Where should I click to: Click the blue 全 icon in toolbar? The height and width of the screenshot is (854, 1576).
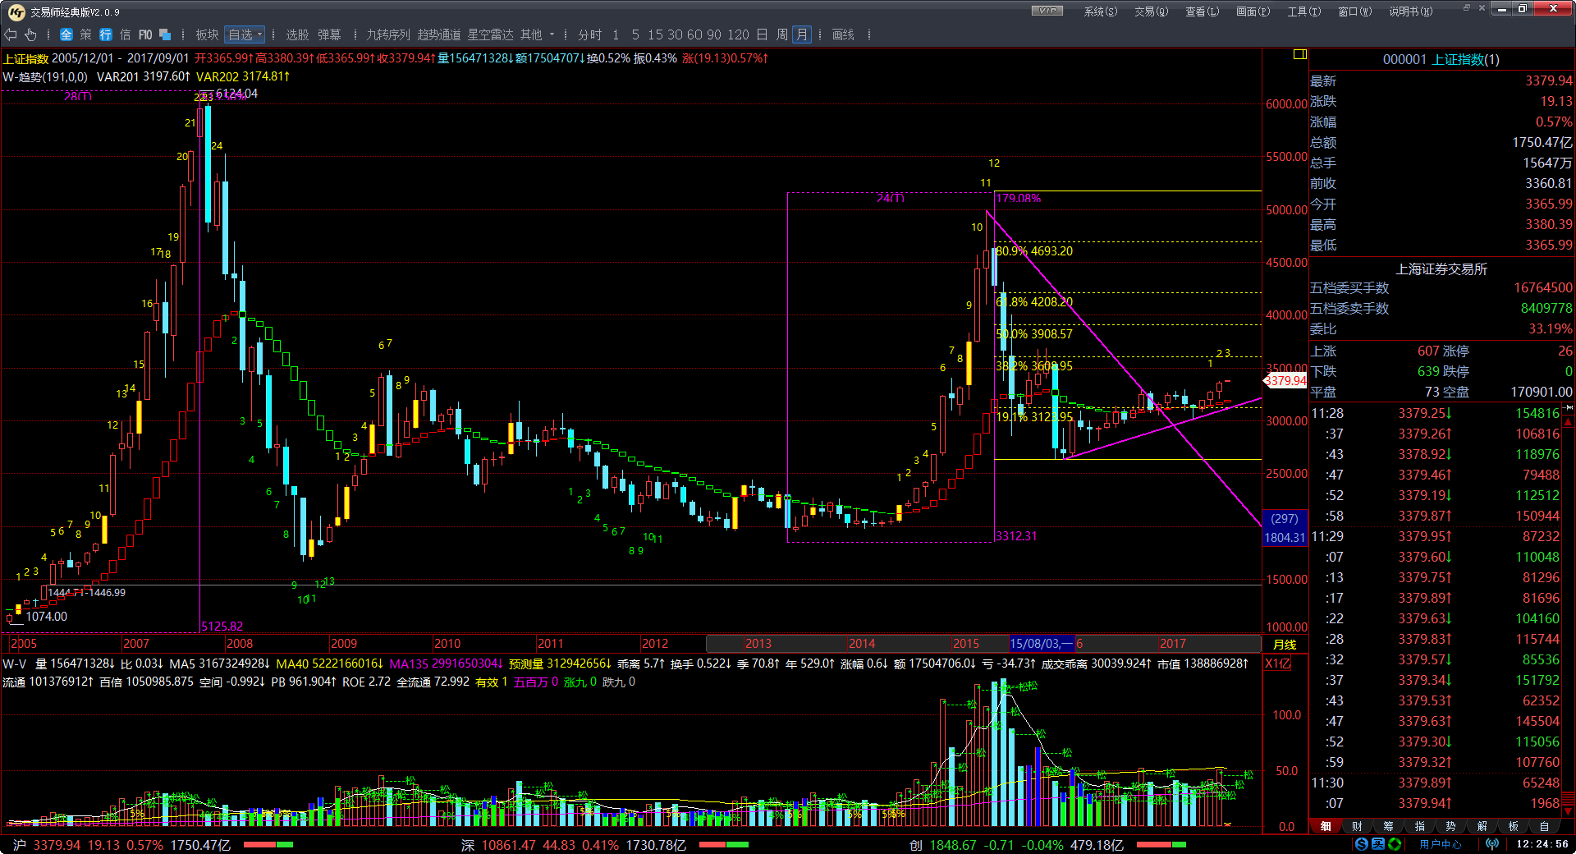tap(66, 34)
